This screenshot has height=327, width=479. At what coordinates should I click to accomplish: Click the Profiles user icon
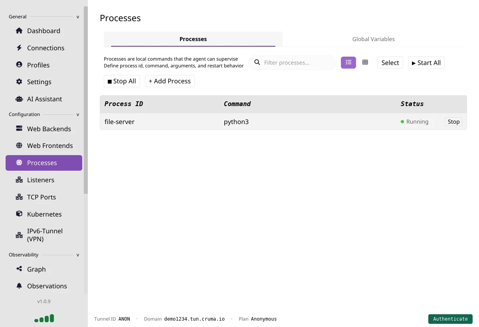tap(19, 65)
